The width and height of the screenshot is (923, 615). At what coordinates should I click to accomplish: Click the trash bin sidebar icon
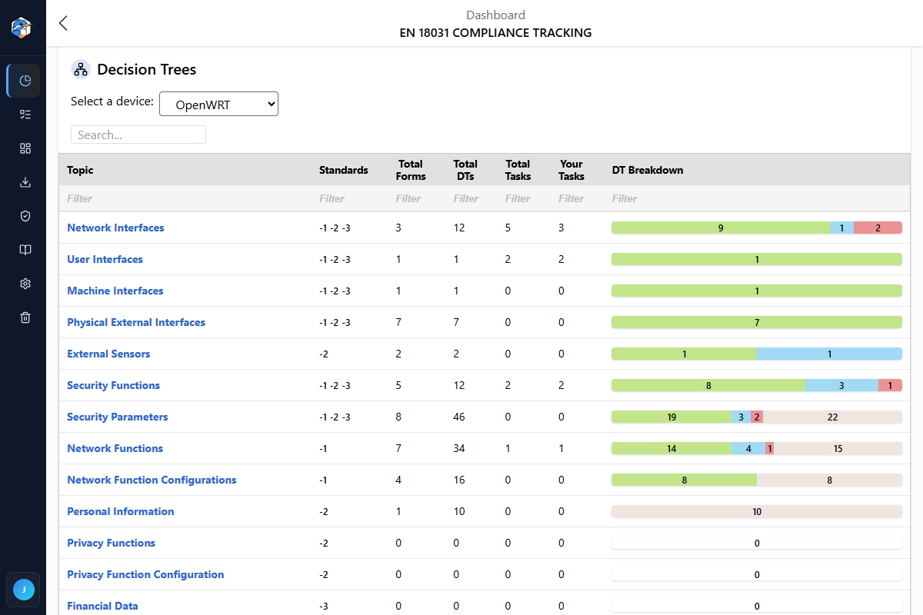point(23,317)
